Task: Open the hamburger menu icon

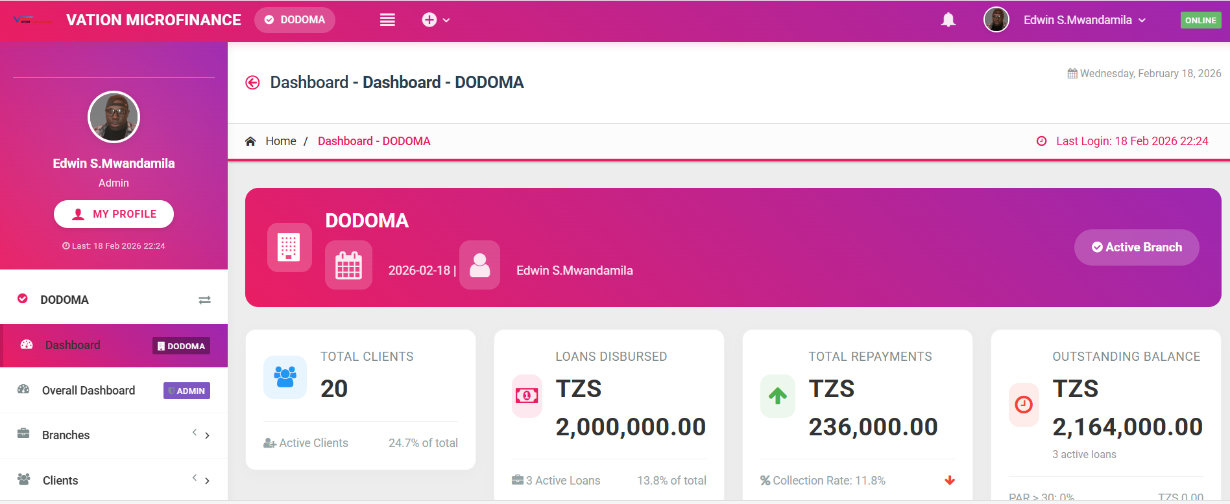Action: pyautogui.click(x=387, y=20)
